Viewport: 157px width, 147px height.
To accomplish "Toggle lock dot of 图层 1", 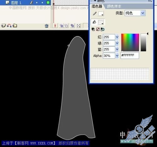I will click(x=42, y=2).
